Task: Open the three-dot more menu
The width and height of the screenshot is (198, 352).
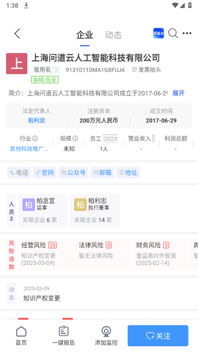Action: pyautogui.click(x=187, y=33)
